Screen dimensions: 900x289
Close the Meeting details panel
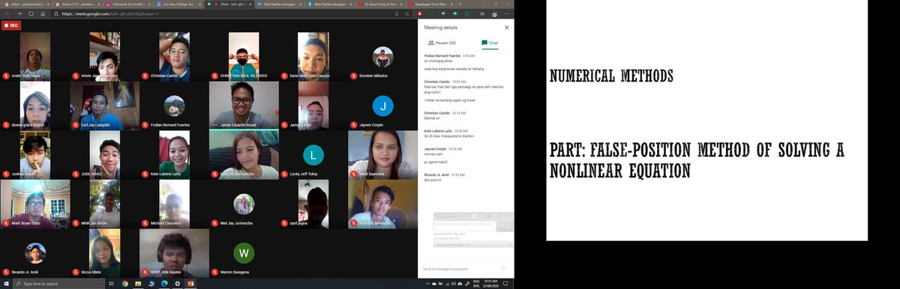pos(506,27)
